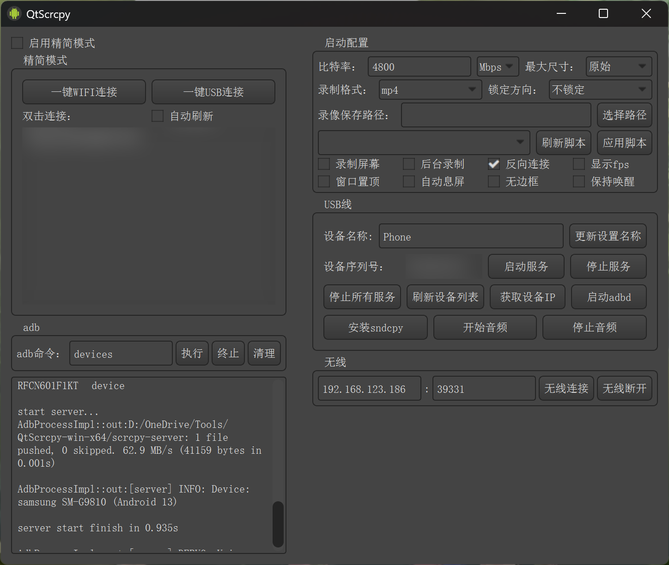669x565 pixels.
Task: Click the 更新设置名称 button
Action: coord(608,236)
